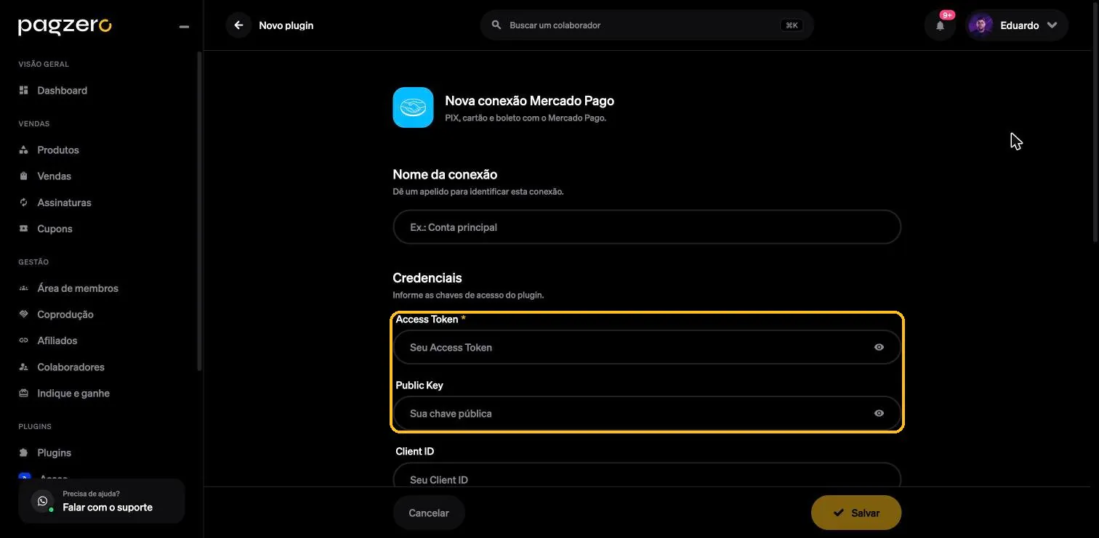The width and height of the screenshot is (1099, 538).
Task: Click the back arrow beside Novo plugin
Action: [x=238, y=25]
